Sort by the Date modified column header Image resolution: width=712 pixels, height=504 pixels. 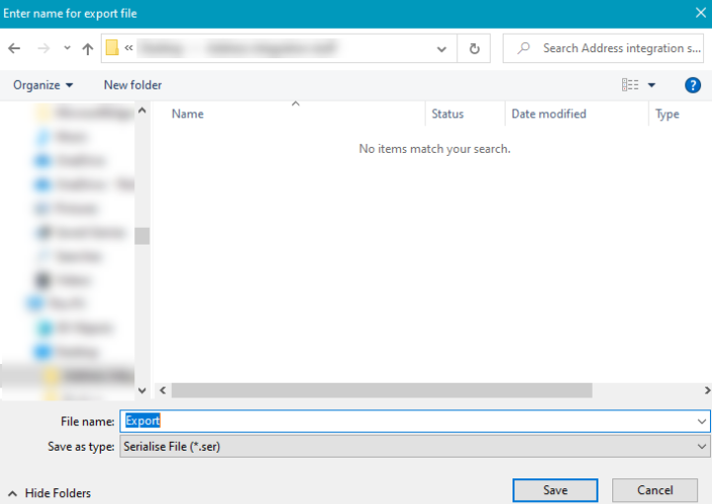pyautogui.click(x=549, y=114)
